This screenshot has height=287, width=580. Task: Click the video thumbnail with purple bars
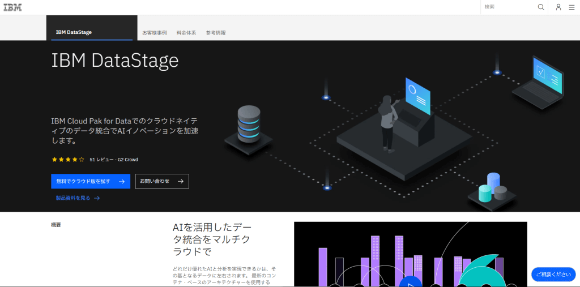pyautogui.click(x=411, y=254)
